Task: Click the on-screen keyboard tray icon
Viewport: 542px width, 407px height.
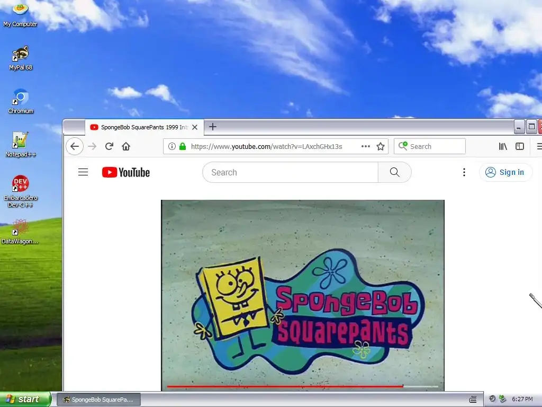Action: 473,400
